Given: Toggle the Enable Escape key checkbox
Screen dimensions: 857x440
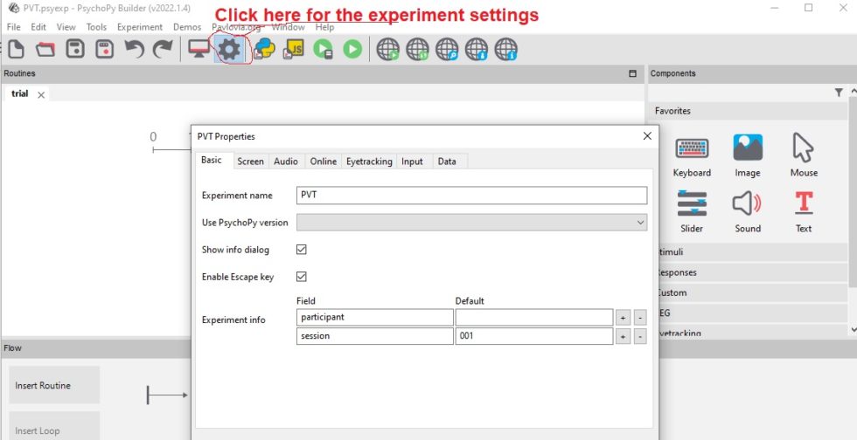Looking at the screenshot, I should [301, 276].
